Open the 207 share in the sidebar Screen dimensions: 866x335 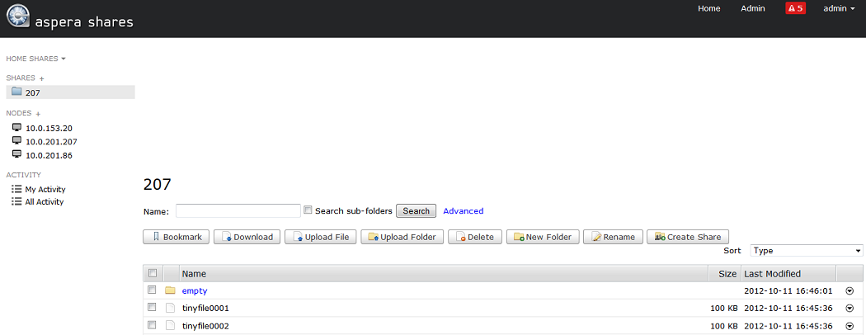(x=32, y=92)
